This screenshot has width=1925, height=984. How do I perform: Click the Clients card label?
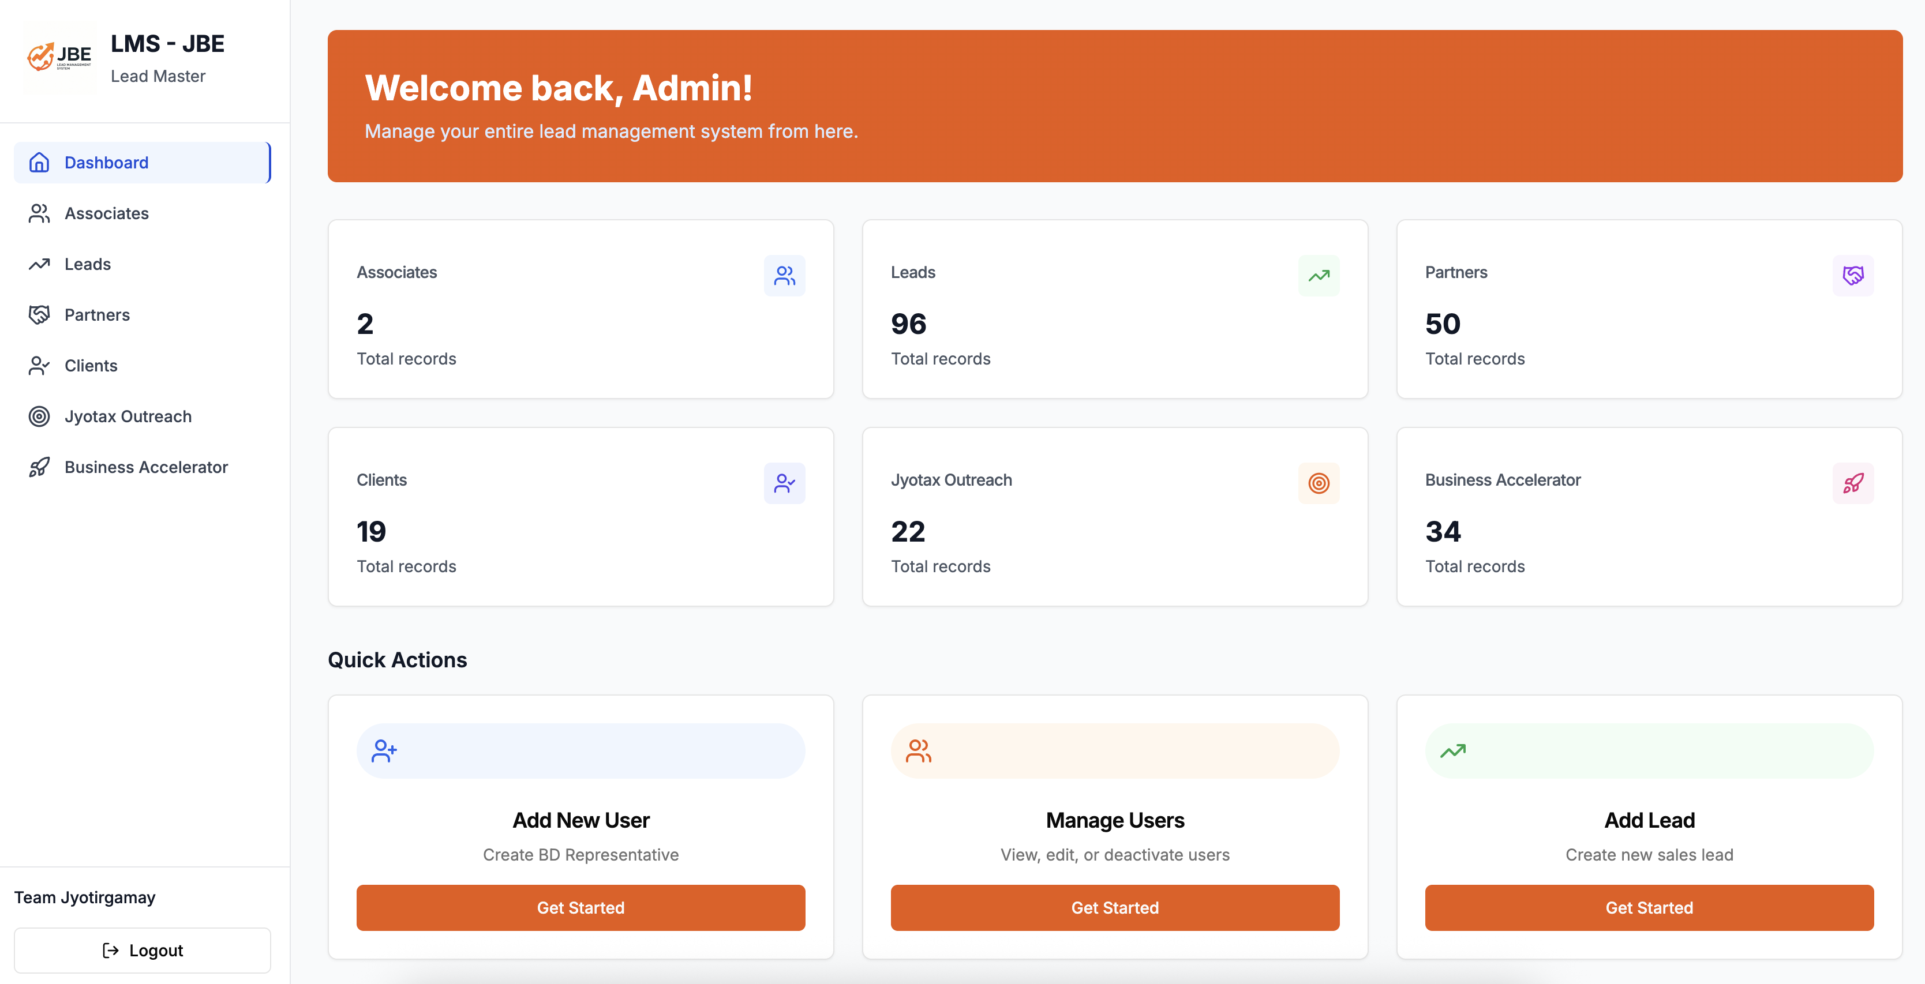[381, 480]
